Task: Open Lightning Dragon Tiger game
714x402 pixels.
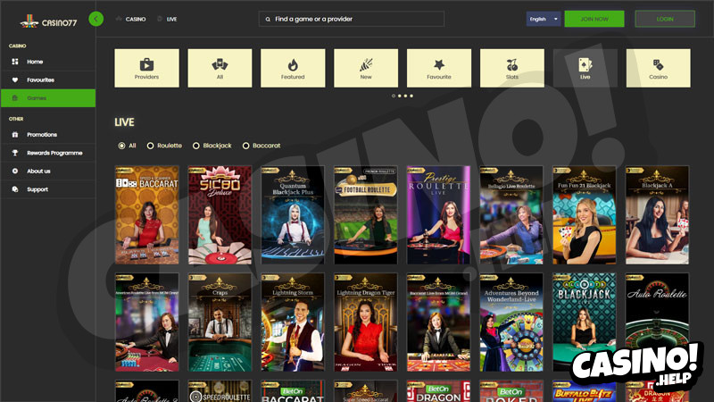Action: [366, 322]
